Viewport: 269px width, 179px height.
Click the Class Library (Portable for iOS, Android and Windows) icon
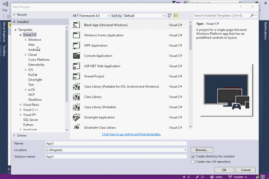click(x=77, y=87)
